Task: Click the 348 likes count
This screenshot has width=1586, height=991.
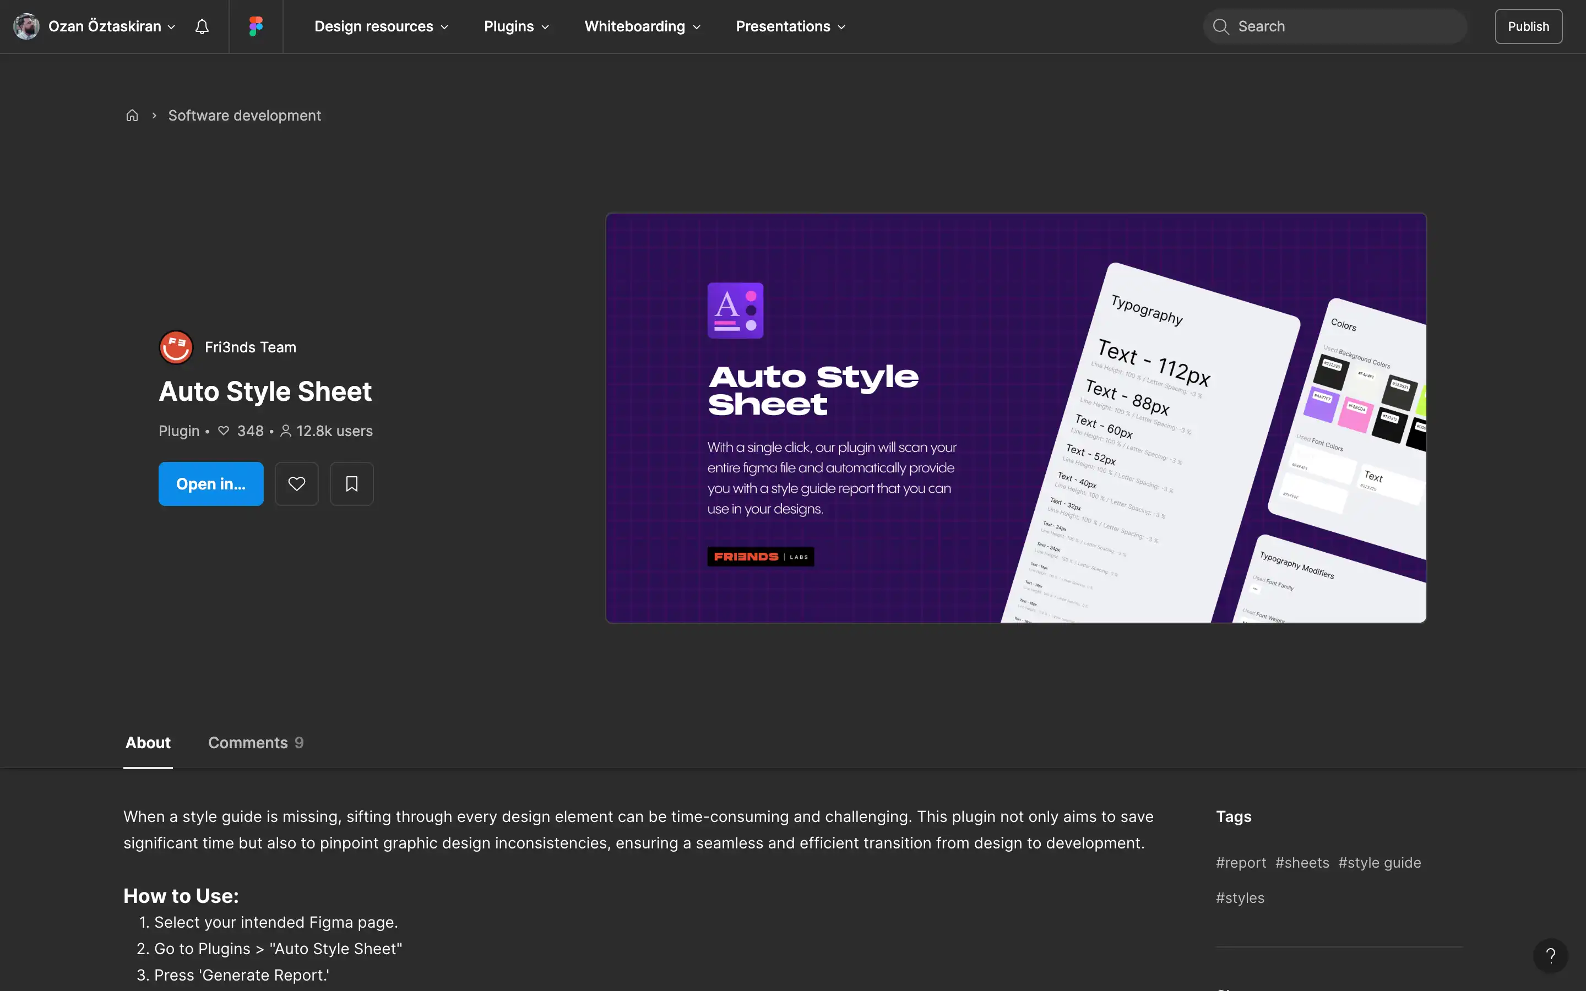Action: click(x=241, y=431)
